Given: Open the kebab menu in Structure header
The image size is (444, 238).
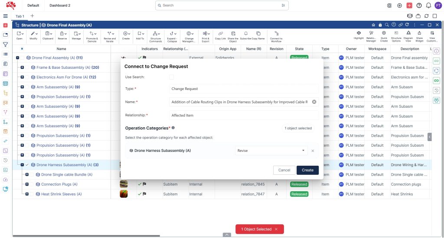Looking at the screenshot, I should click(x=414, y=25).
